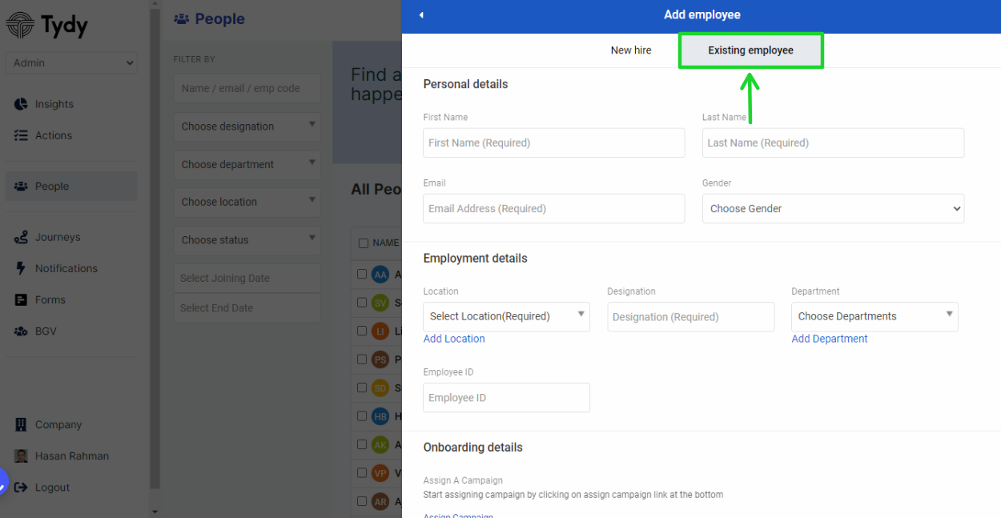Click the VP avatar in the people list
The width and height of the screenshot is (1001, 518).
tap(380, 473)
